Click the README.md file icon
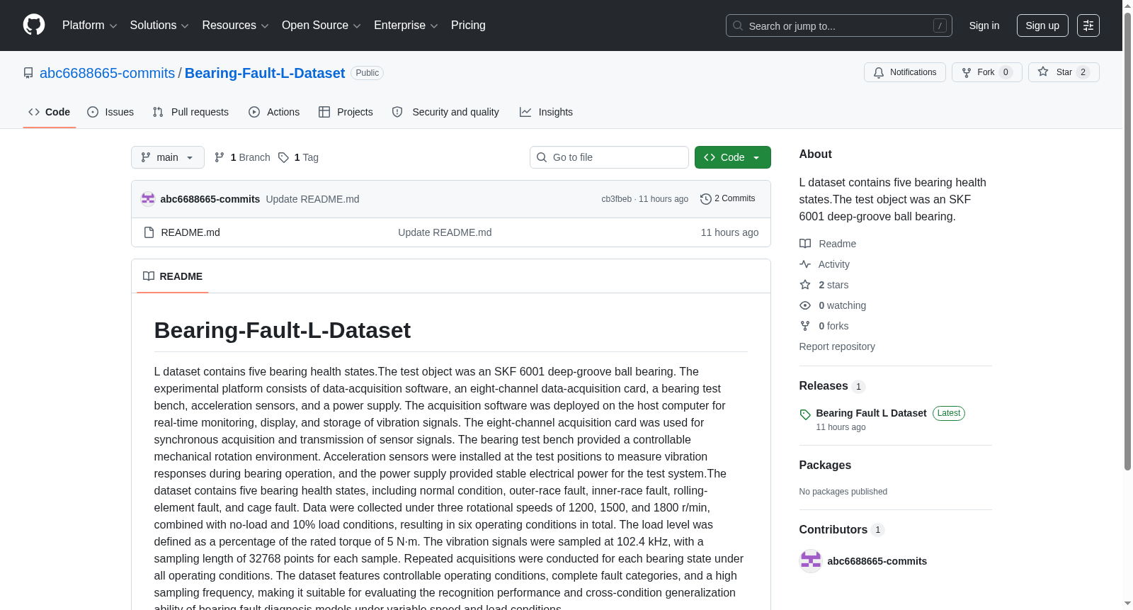The height and width of the screenshot is (610, 1133). (x=149, y=232)
